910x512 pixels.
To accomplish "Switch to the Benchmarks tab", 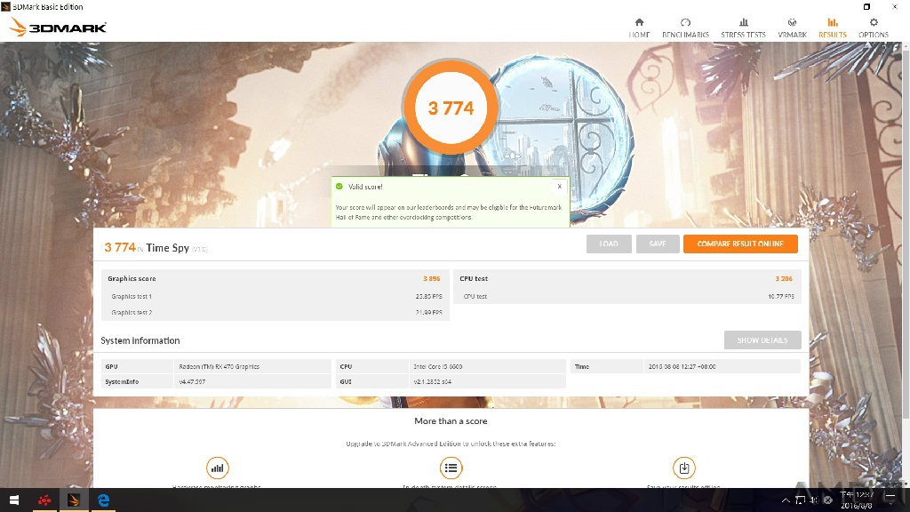I will click(x=685, y=28).
